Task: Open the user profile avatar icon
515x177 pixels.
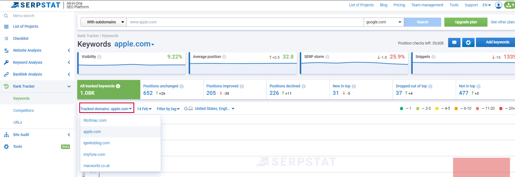Action: pyautogui.click(x=498, y=5)
